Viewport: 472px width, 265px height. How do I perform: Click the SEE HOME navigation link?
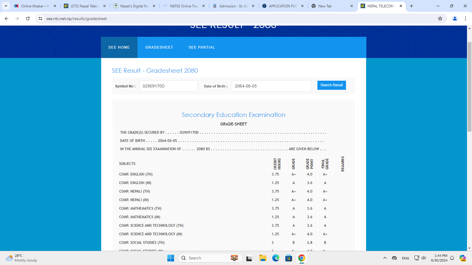[x=119, y=47]
